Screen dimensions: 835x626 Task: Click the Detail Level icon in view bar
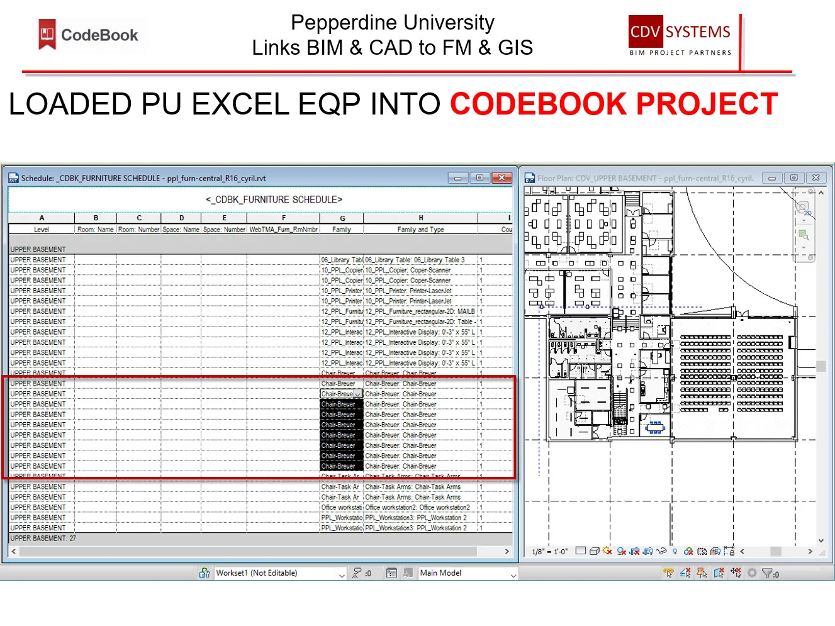tap(581, 551)
